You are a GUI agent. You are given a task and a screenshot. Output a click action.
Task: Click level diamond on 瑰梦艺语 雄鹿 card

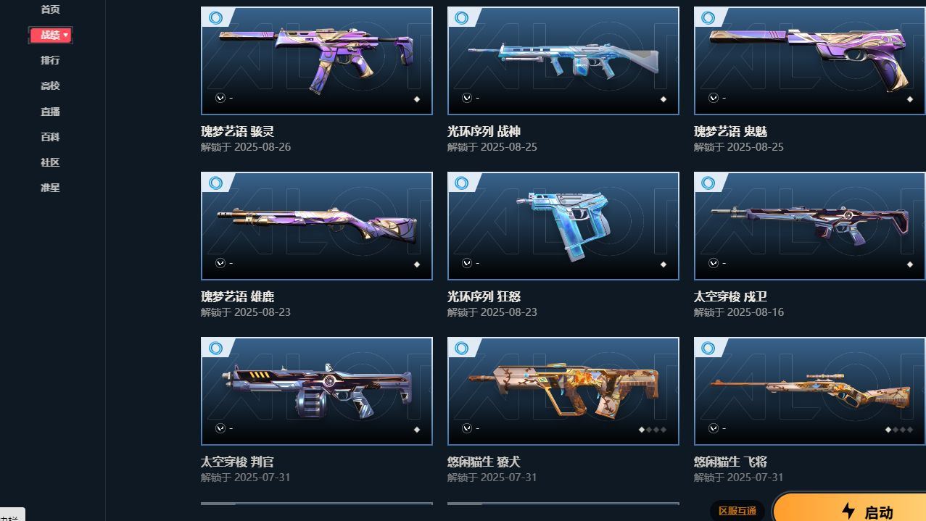pos(417,264)
